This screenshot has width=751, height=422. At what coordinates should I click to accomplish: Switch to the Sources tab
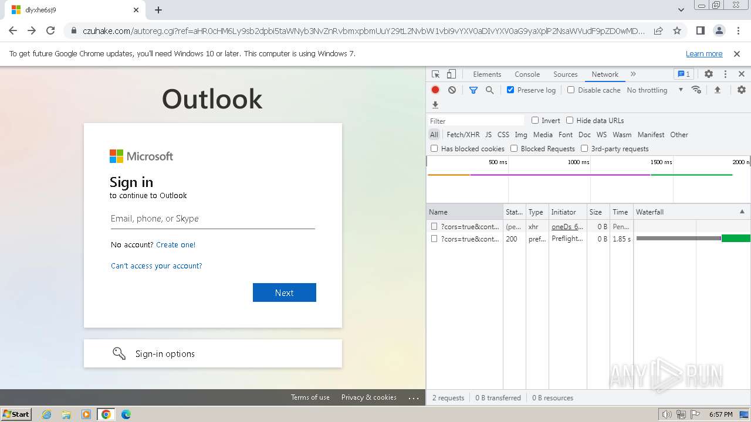[x=565, y=74]
